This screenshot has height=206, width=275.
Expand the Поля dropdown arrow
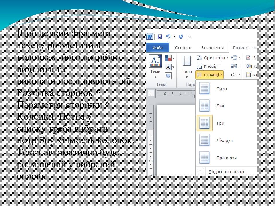click(x=186, y=77)
